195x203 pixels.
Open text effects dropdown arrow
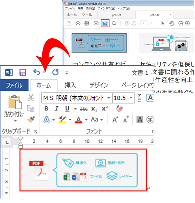[53, 120]
